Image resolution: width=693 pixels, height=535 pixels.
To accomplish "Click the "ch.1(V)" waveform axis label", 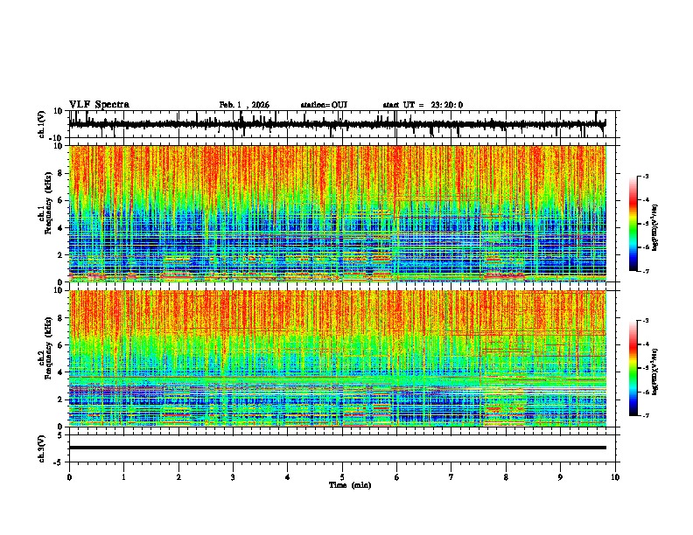I will pyautogui.click(x=42, y=124).
